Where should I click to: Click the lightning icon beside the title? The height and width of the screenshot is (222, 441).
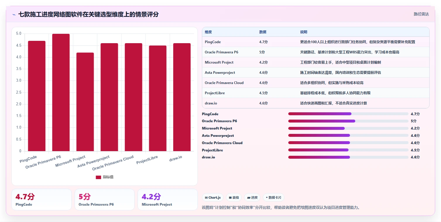[14, 15]
